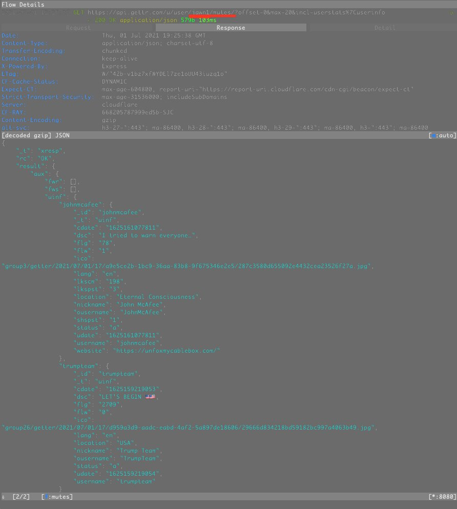Click the Connection value keep-alive
This screenshot has width=457, height=509.
tap(120, 59)
